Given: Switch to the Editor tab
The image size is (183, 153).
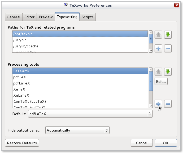Looking at the screenshot, I should [x=29, y=17].
